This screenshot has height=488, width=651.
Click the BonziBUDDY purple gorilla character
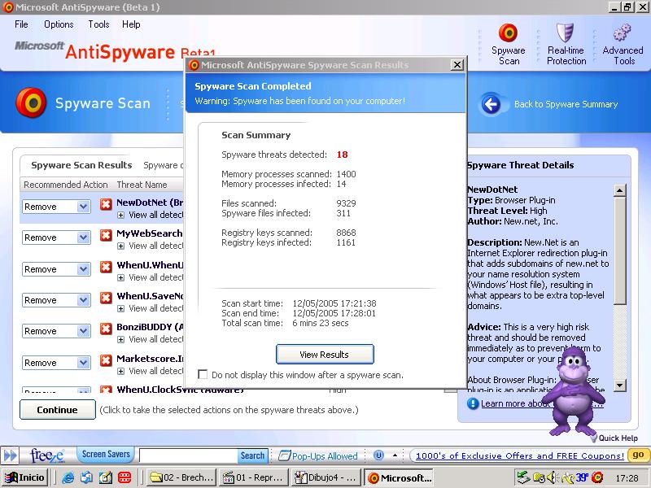click(x=574, y=391)
